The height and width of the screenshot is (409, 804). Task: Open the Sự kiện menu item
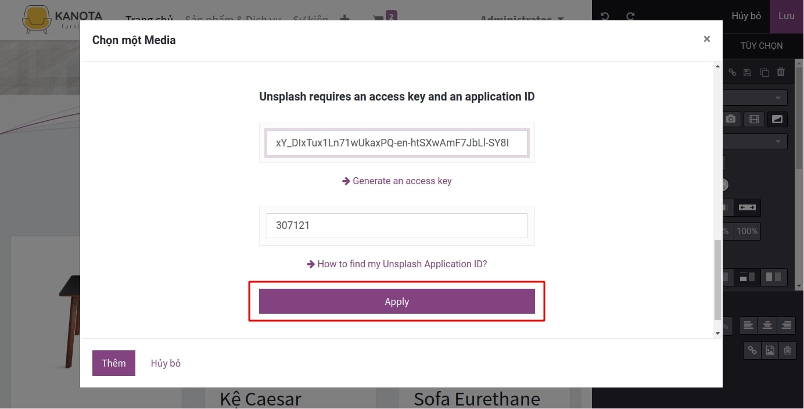point(311,19)
